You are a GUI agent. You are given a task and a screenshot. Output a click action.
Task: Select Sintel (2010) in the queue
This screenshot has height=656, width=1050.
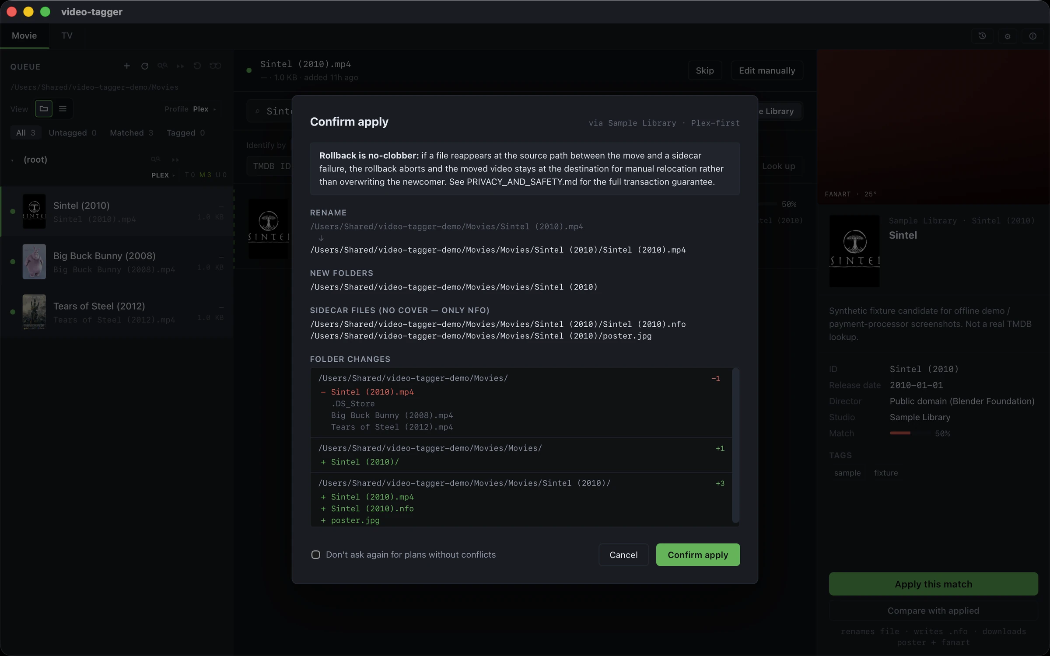click(x=117, y=212)
